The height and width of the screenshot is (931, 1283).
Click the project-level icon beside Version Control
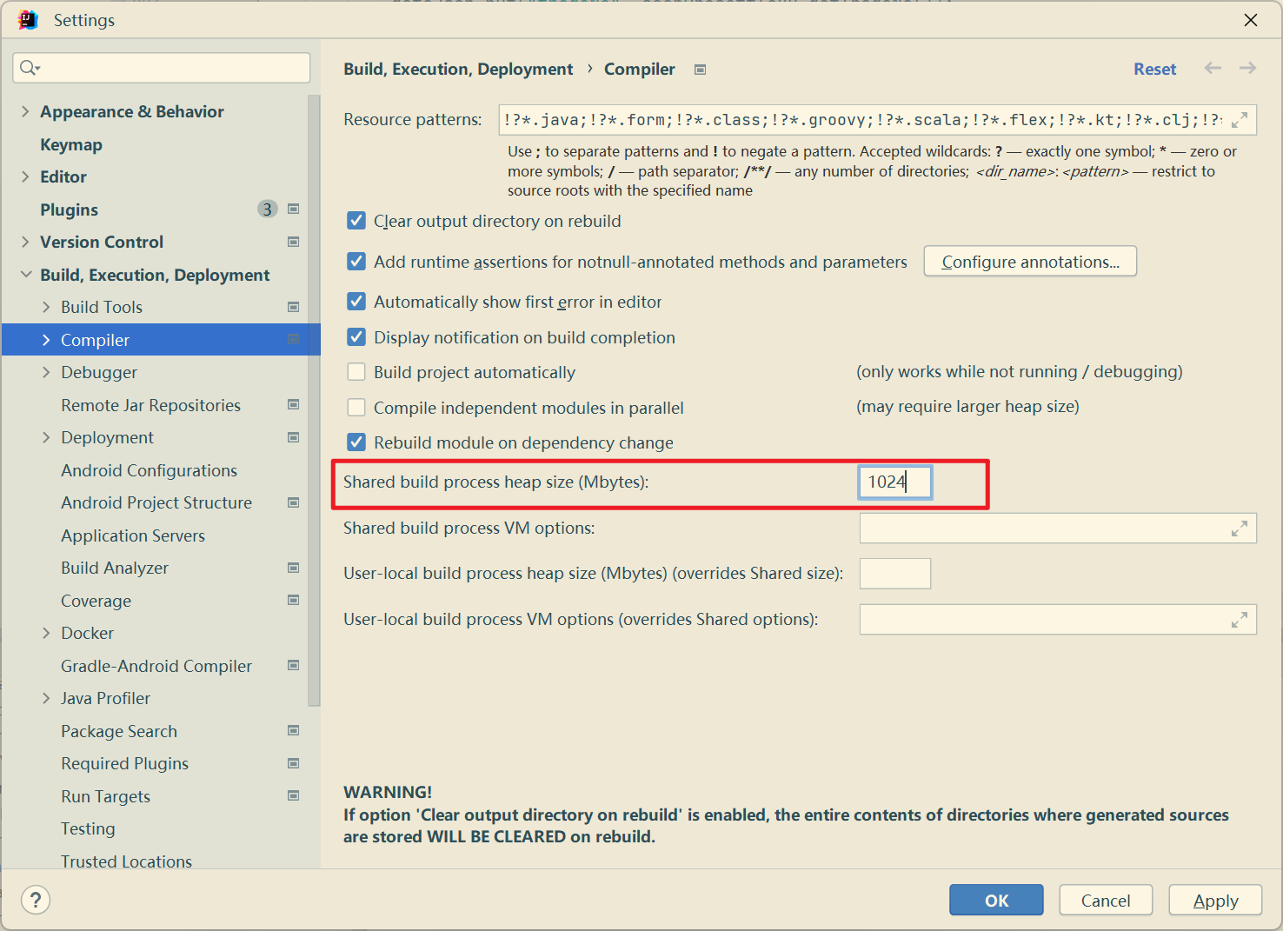point(294,242)
